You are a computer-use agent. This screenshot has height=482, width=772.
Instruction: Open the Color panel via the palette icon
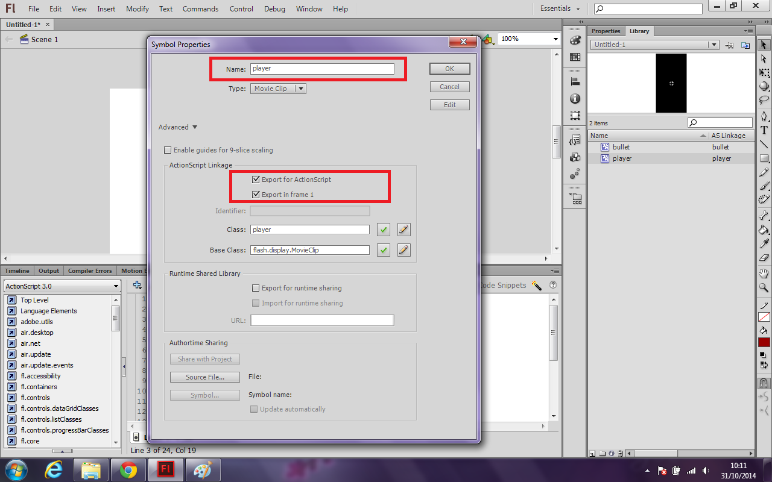(x=575, y=42)
